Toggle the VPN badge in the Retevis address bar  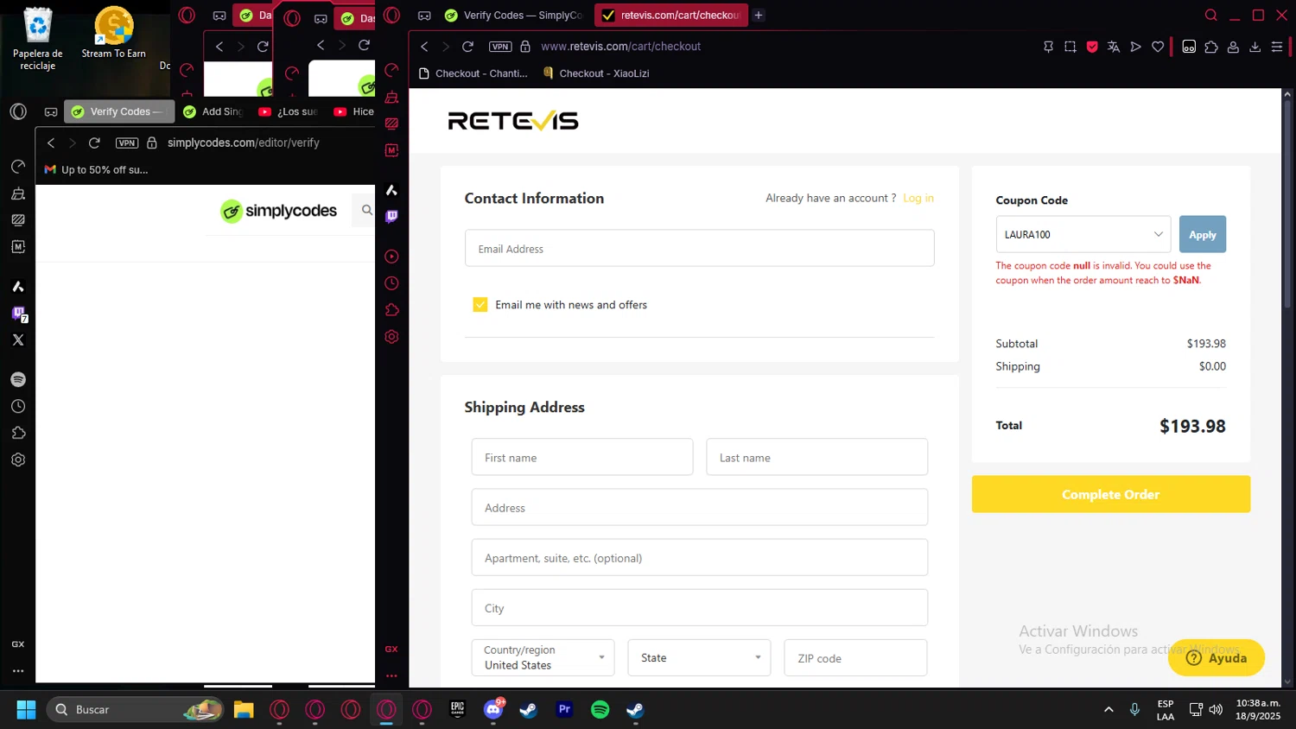click(500, 47)
